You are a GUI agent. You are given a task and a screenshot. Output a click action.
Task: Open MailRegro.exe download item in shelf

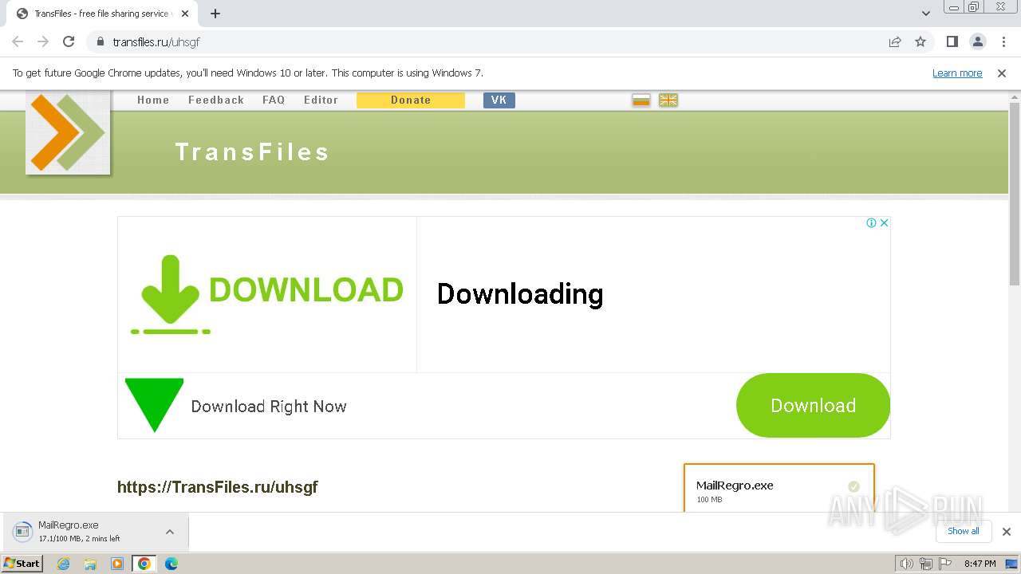(84, 532)
